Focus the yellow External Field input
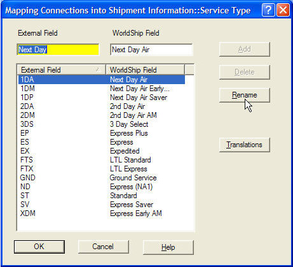The width and height of the screenshot is (293, 267). pos(58,50)
